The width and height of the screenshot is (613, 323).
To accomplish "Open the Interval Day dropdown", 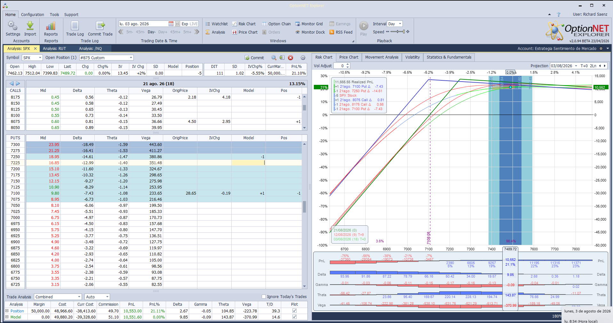I will point(400,24).
